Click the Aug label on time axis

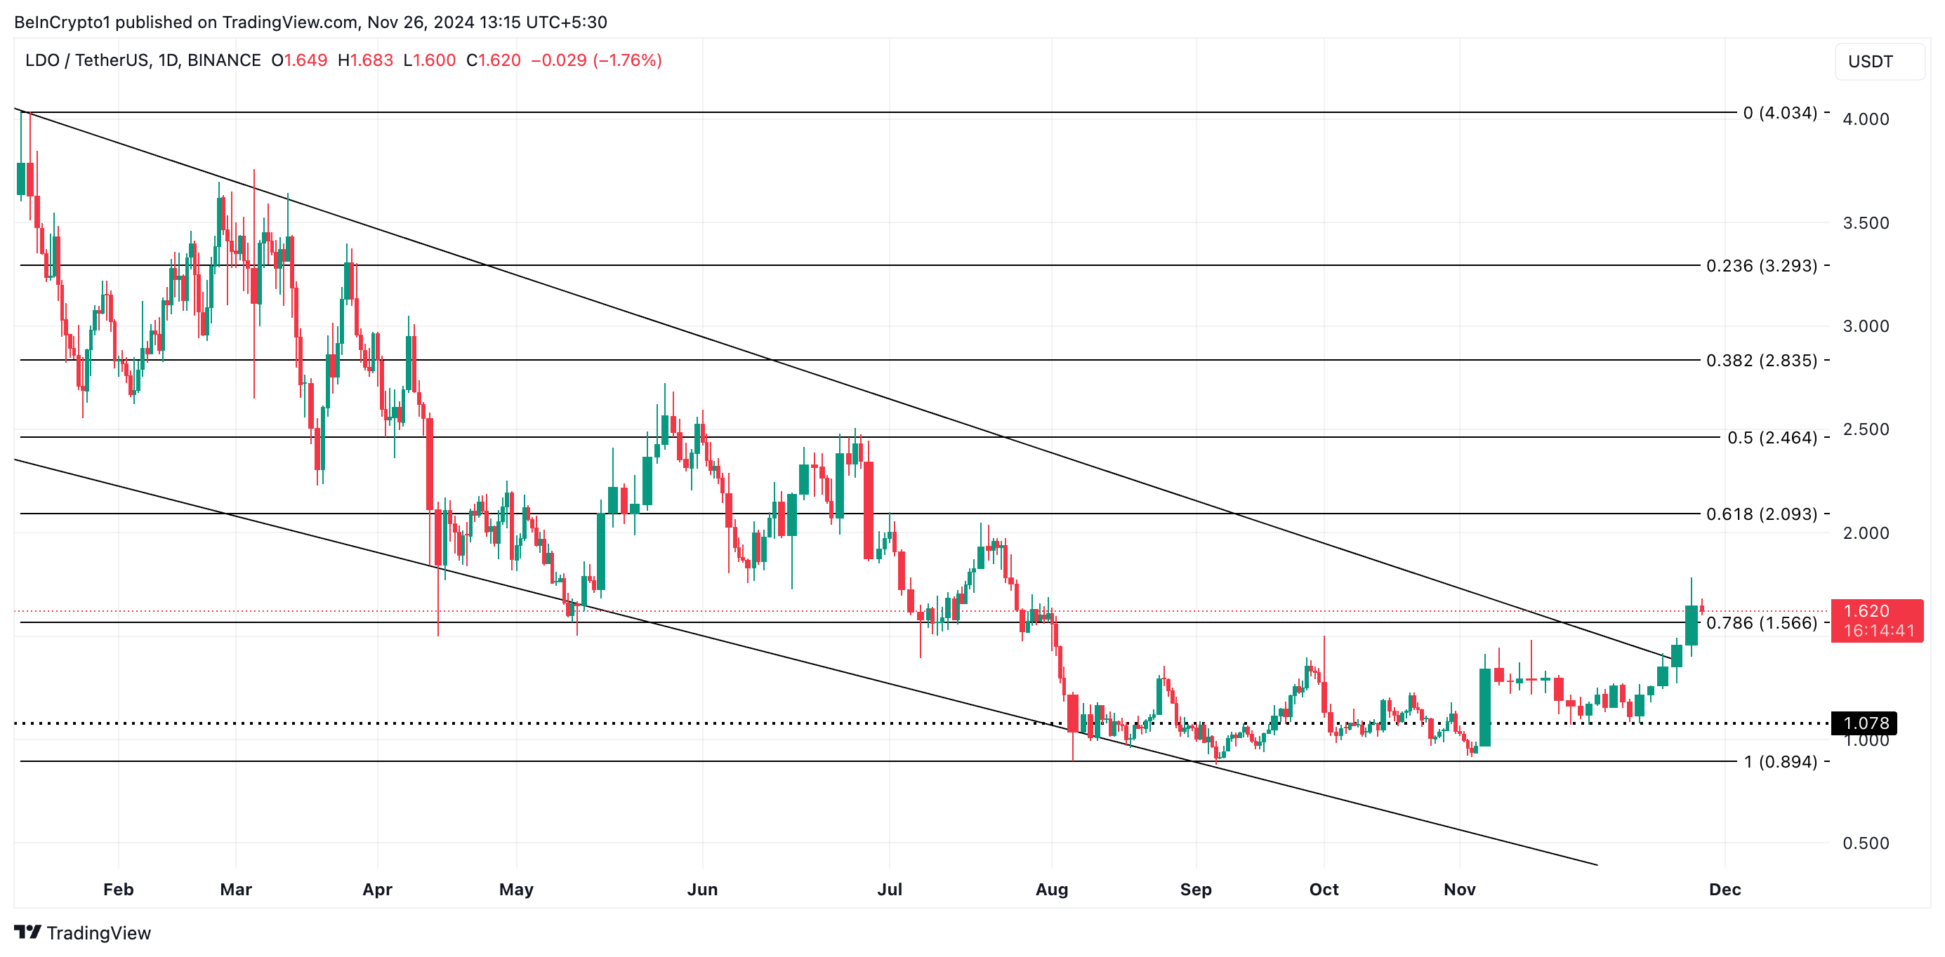(1051, 889)
